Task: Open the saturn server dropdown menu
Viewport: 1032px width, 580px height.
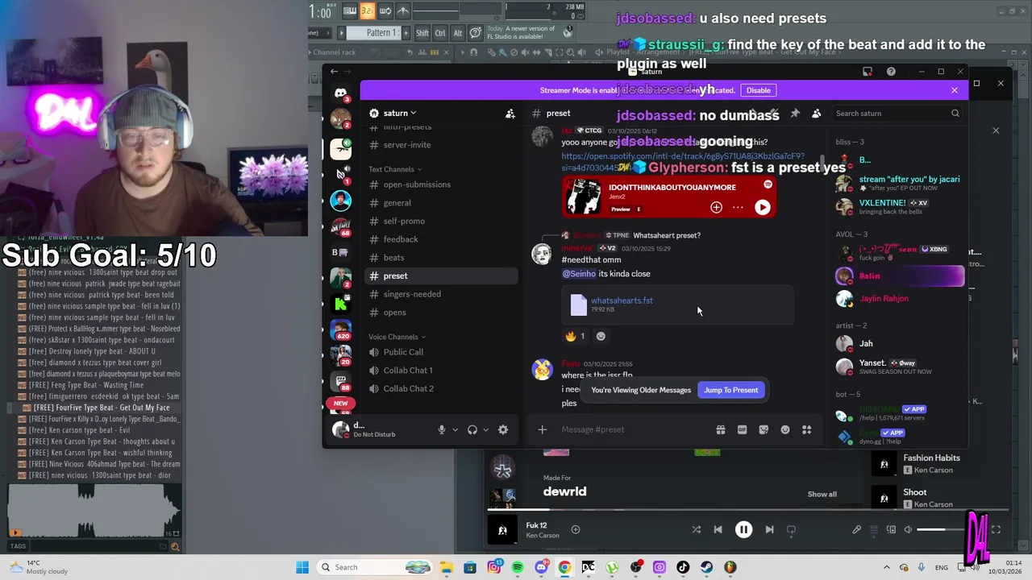Action: coord(393,114)
